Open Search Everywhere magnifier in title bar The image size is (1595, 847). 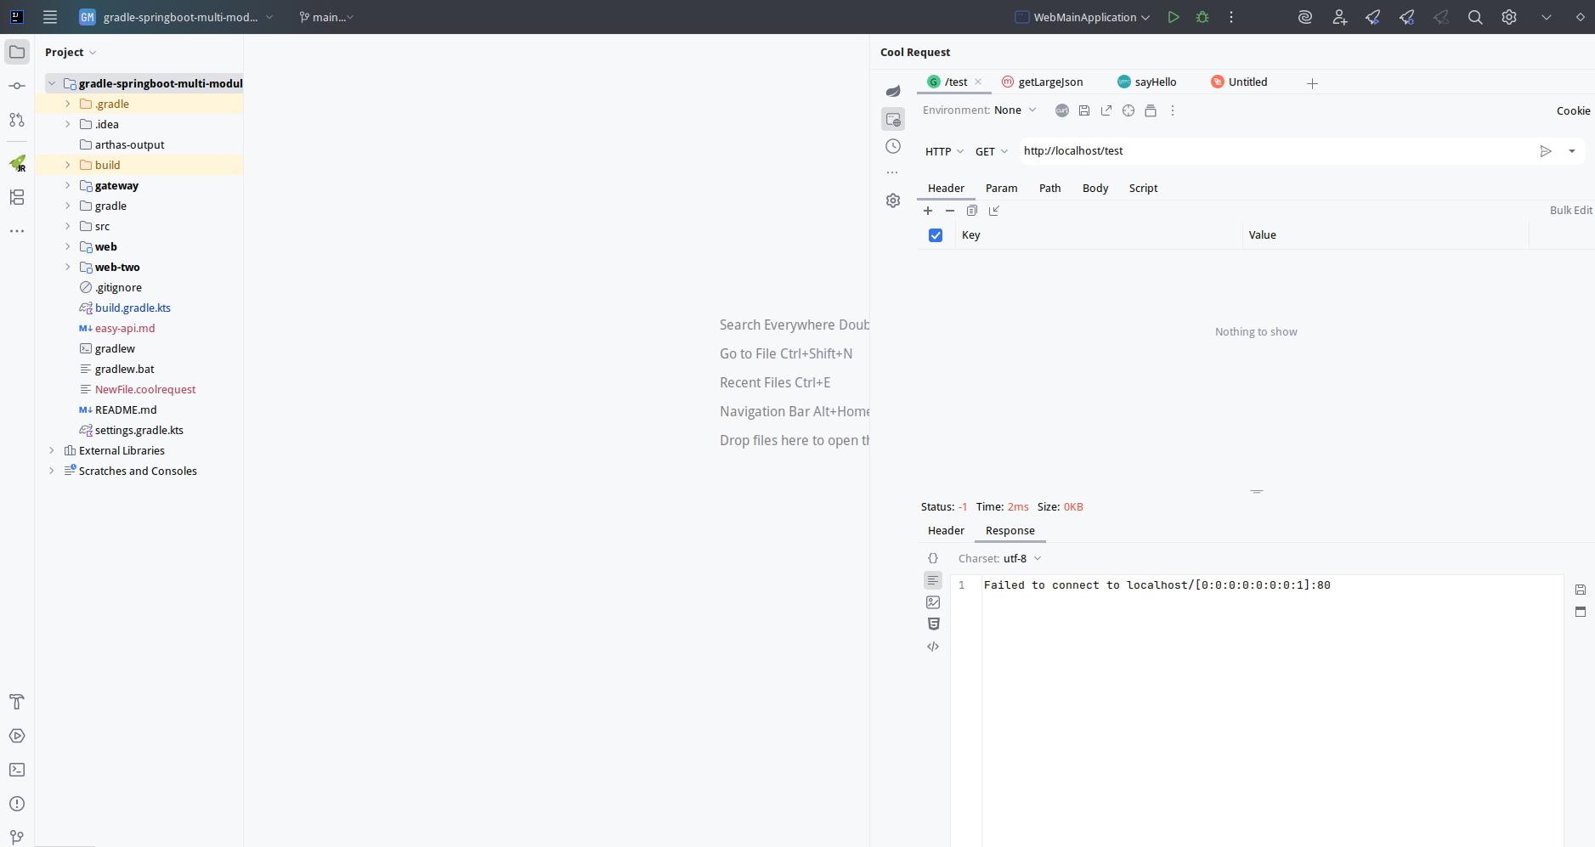tap(1476, 16)
